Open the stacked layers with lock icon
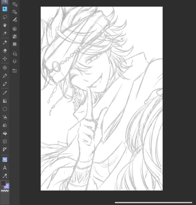This screenshot has width=196, height=205. coord(15,54)
